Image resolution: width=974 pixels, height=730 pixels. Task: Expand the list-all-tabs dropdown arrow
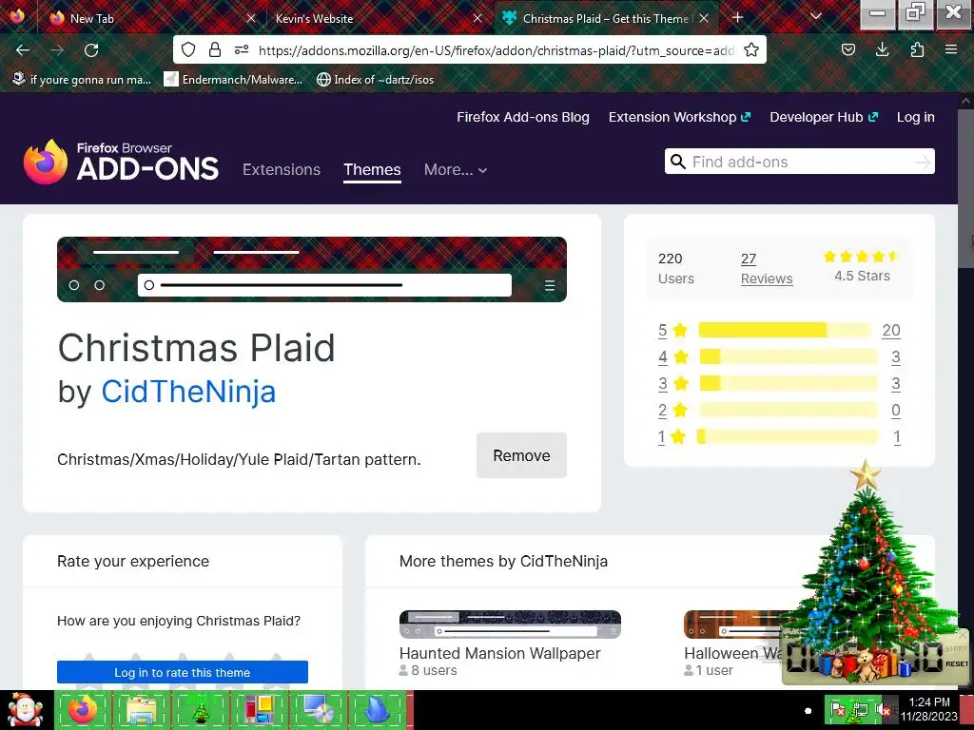[x=816, y=17]
